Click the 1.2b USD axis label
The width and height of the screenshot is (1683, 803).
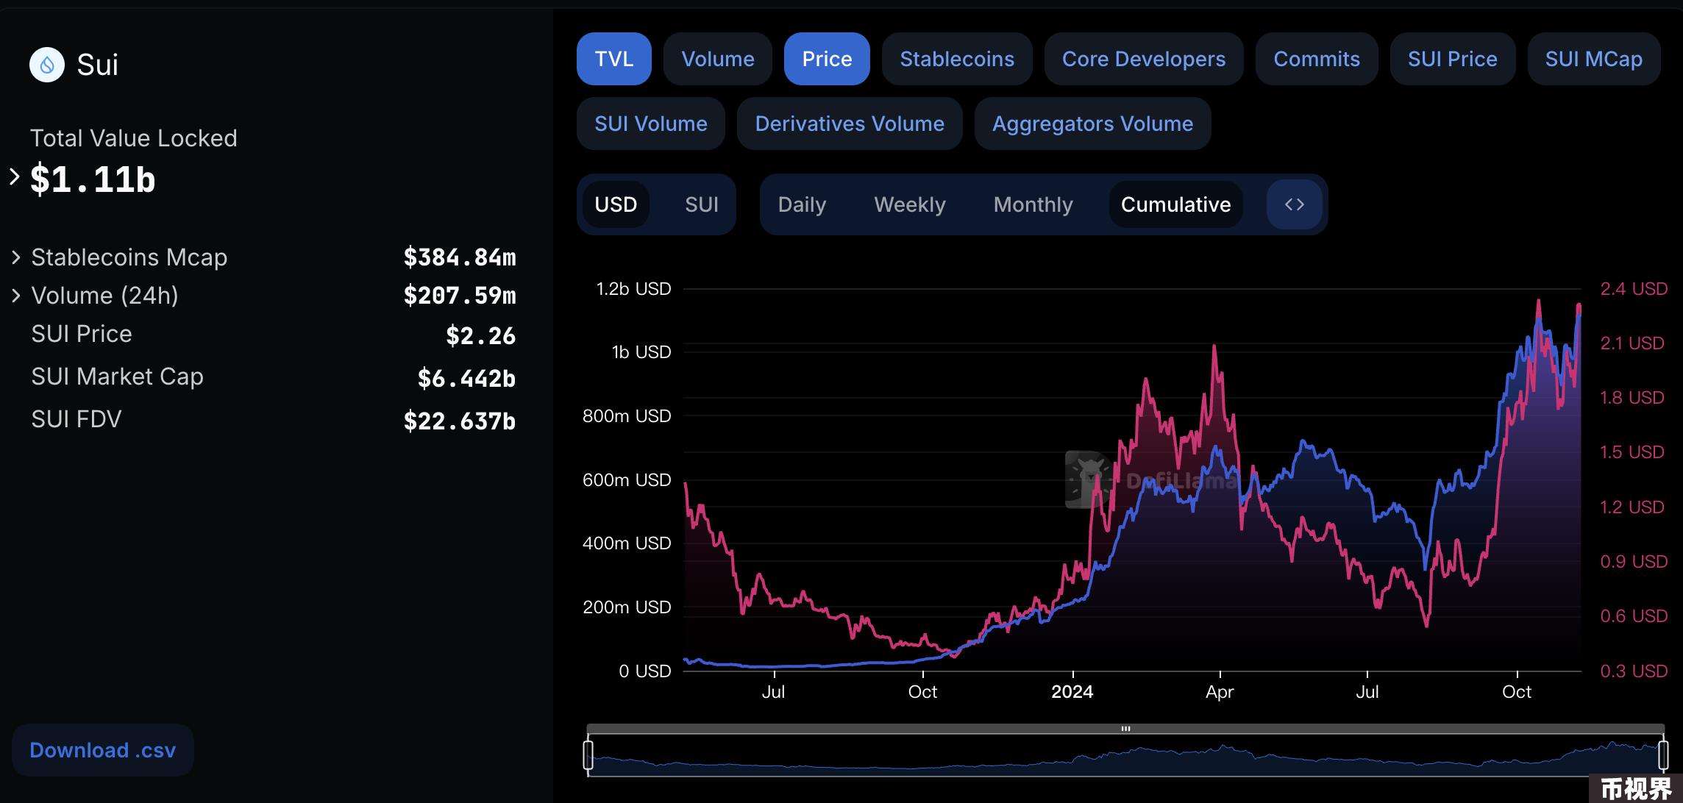pyautogui.click(x=634, y=289)
